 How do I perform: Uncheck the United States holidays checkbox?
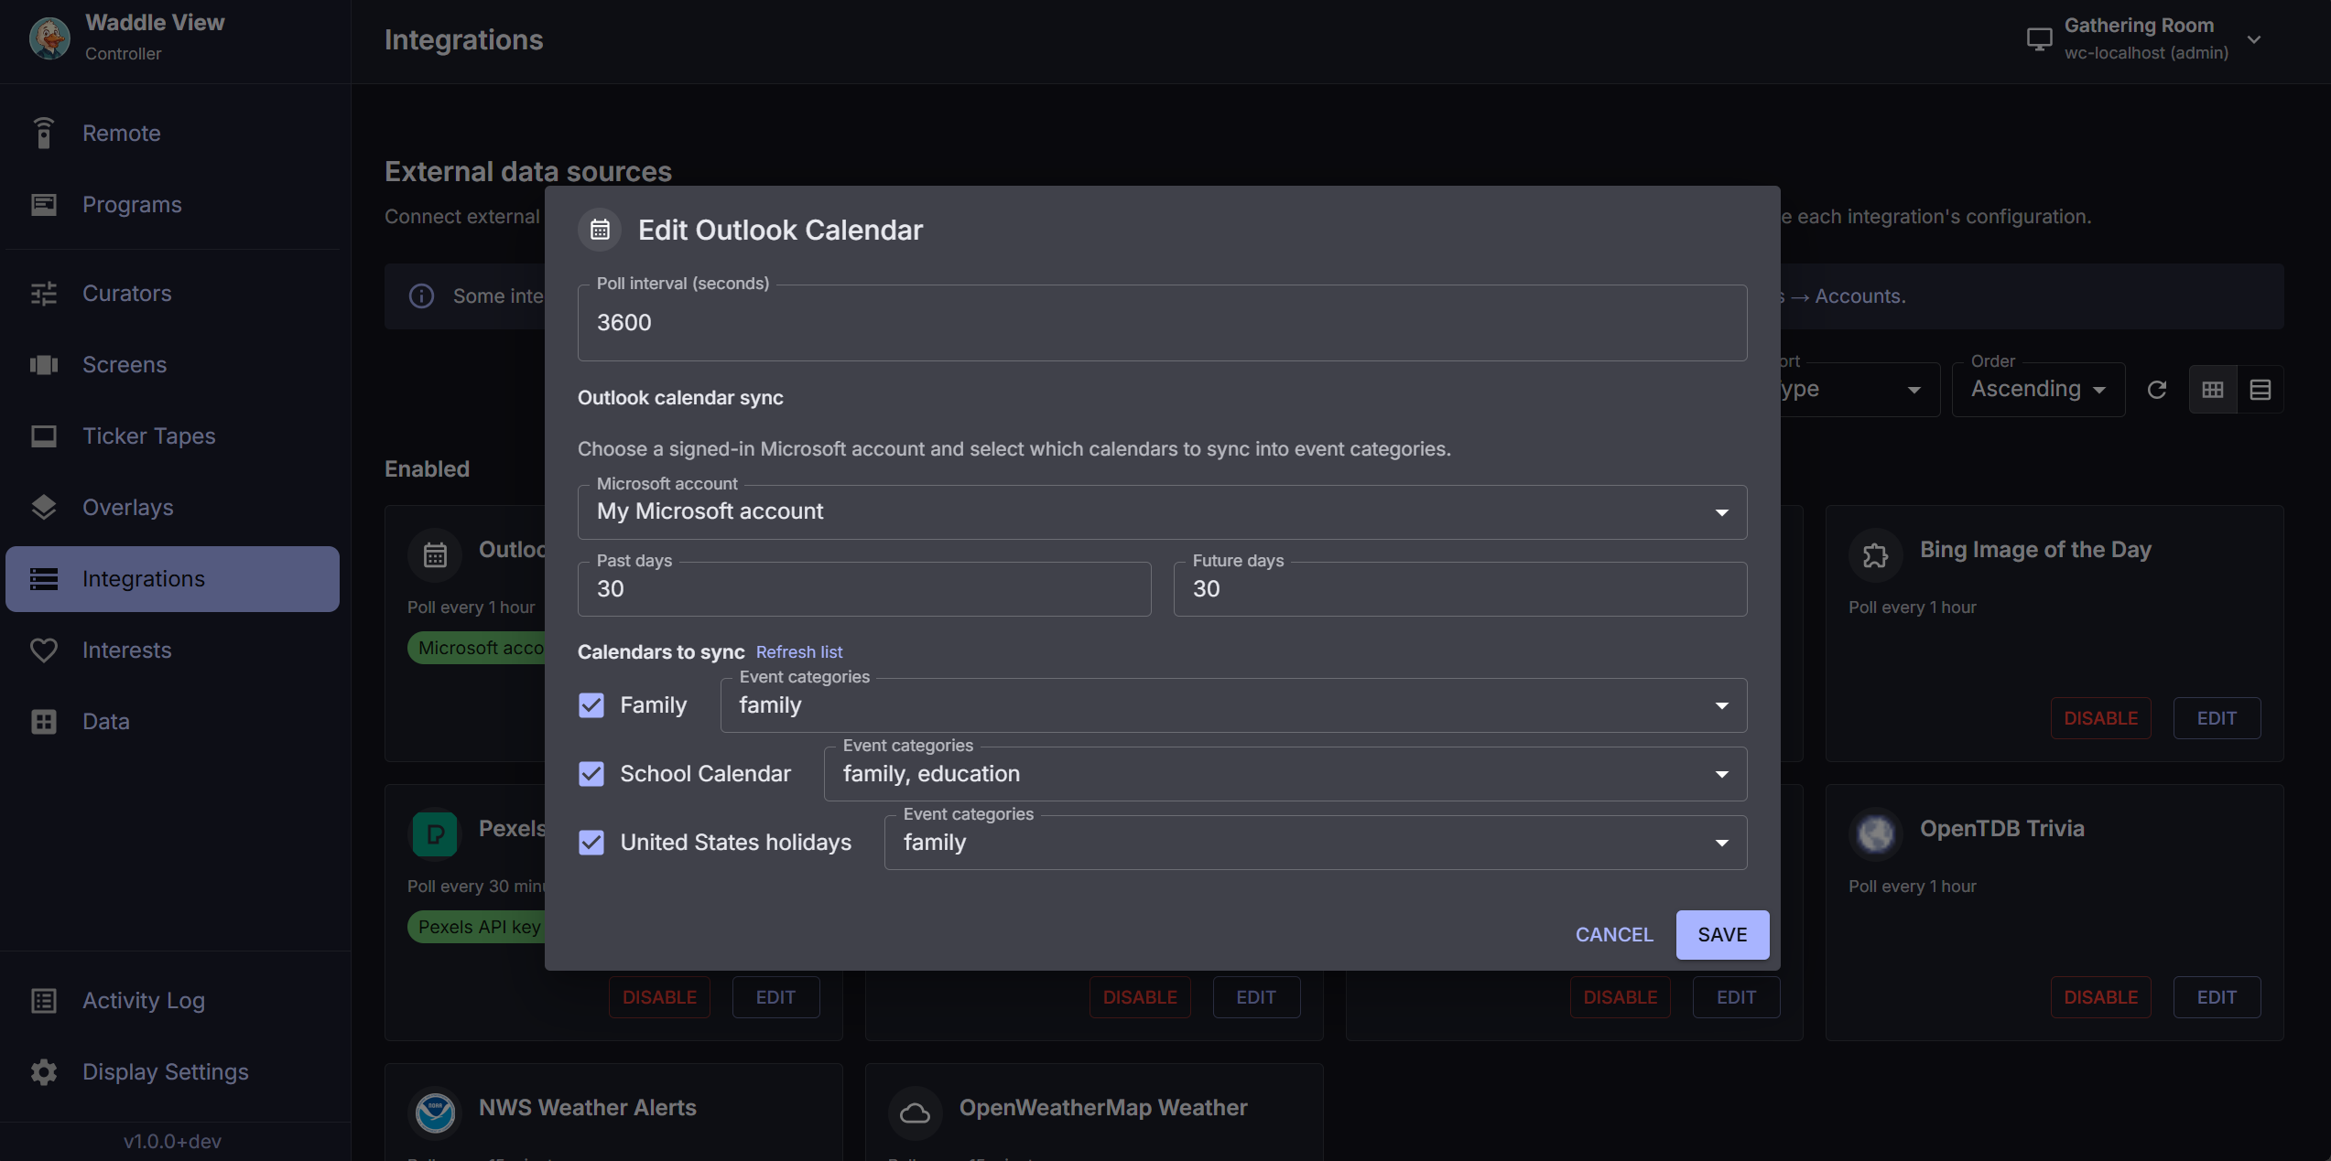591,843
